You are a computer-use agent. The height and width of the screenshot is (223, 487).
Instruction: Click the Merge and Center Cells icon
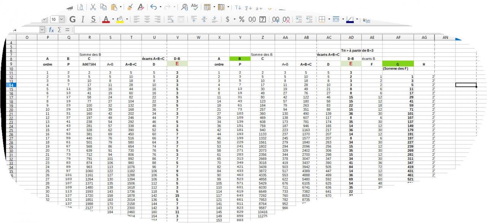tap(181, 19)
